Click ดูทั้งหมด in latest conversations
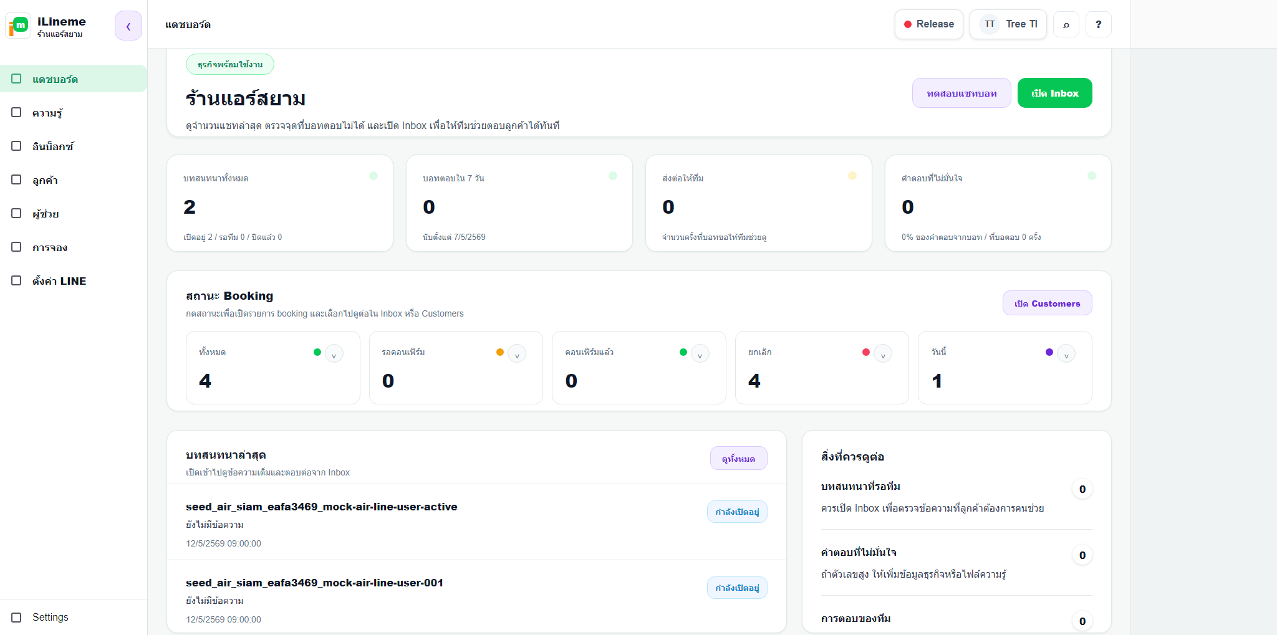1277x635 pixels. (x=739, y=458)
